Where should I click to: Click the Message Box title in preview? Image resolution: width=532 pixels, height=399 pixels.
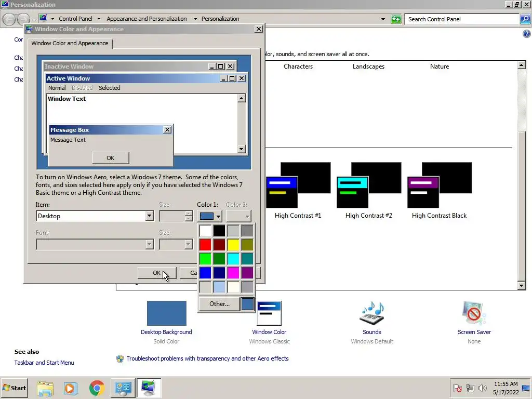coord(70,129)
